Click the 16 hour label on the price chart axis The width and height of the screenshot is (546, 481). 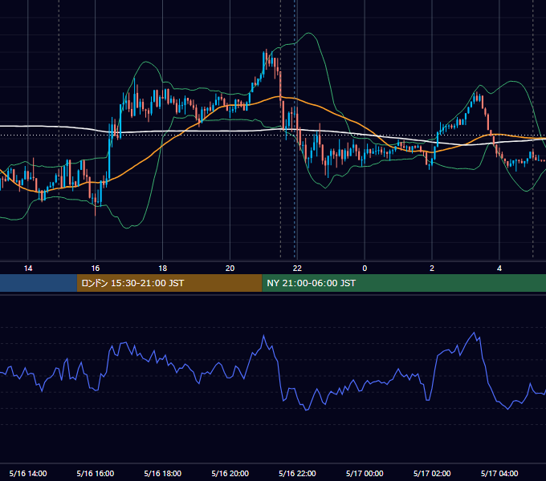tap(95, 269)
